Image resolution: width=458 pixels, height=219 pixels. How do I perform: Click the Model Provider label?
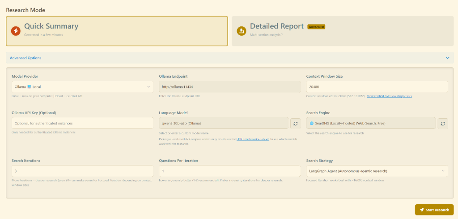pyautogui.click(x=25, y=76)
